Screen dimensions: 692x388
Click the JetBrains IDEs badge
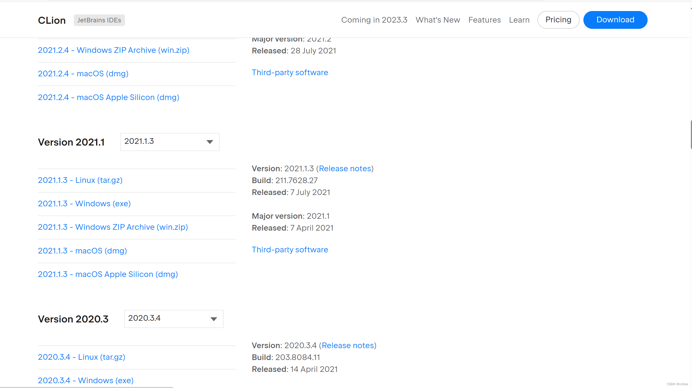click(x=99, y=20)
